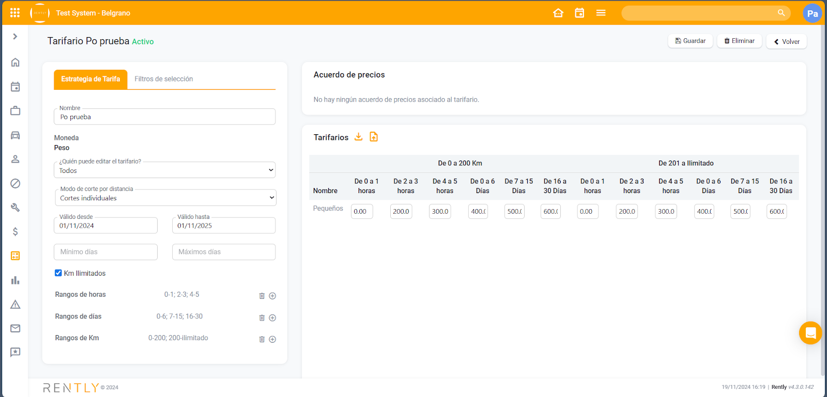
Task: Click the Mínimo días input field
Action: point(105,252)
